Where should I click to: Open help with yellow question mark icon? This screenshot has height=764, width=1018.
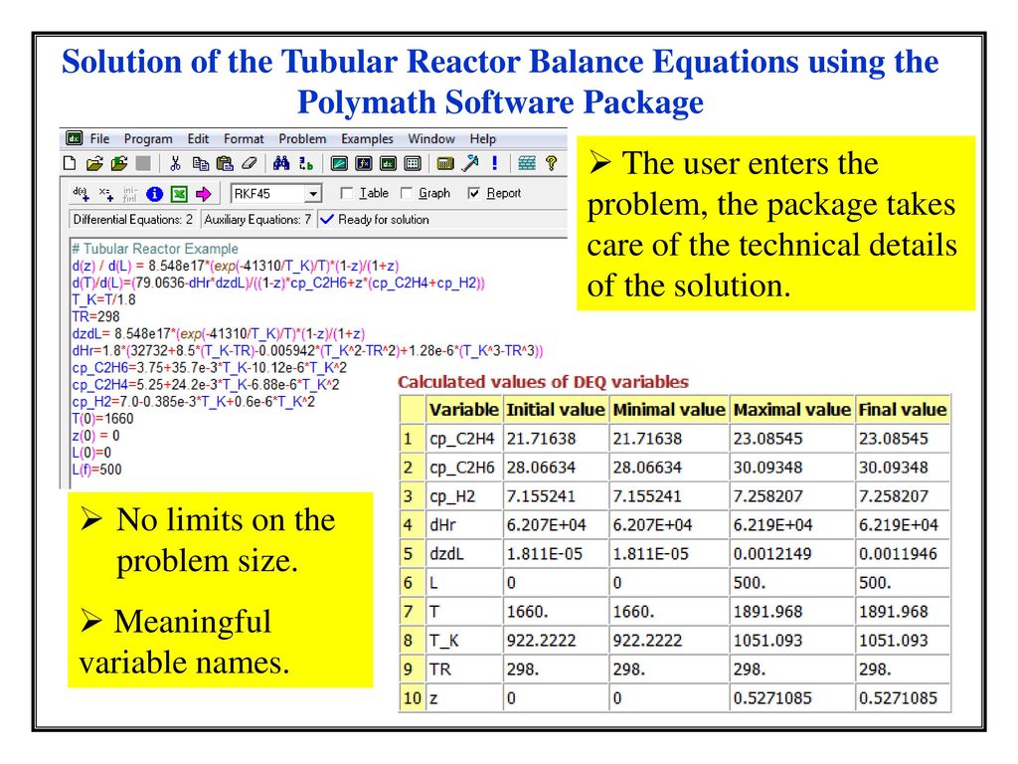coord(551,164)
